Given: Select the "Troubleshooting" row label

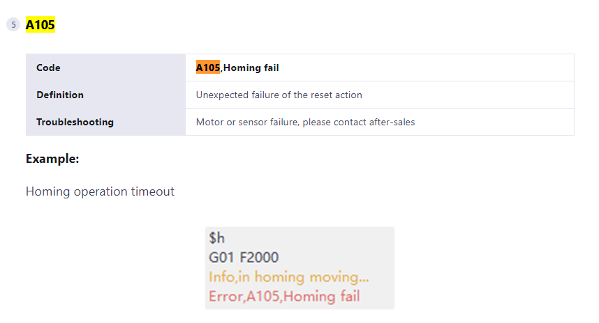Looking at the screenshot, I should 75,122.
